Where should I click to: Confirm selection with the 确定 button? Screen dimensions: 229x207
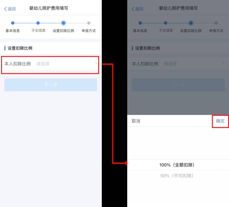pos(220,121)
